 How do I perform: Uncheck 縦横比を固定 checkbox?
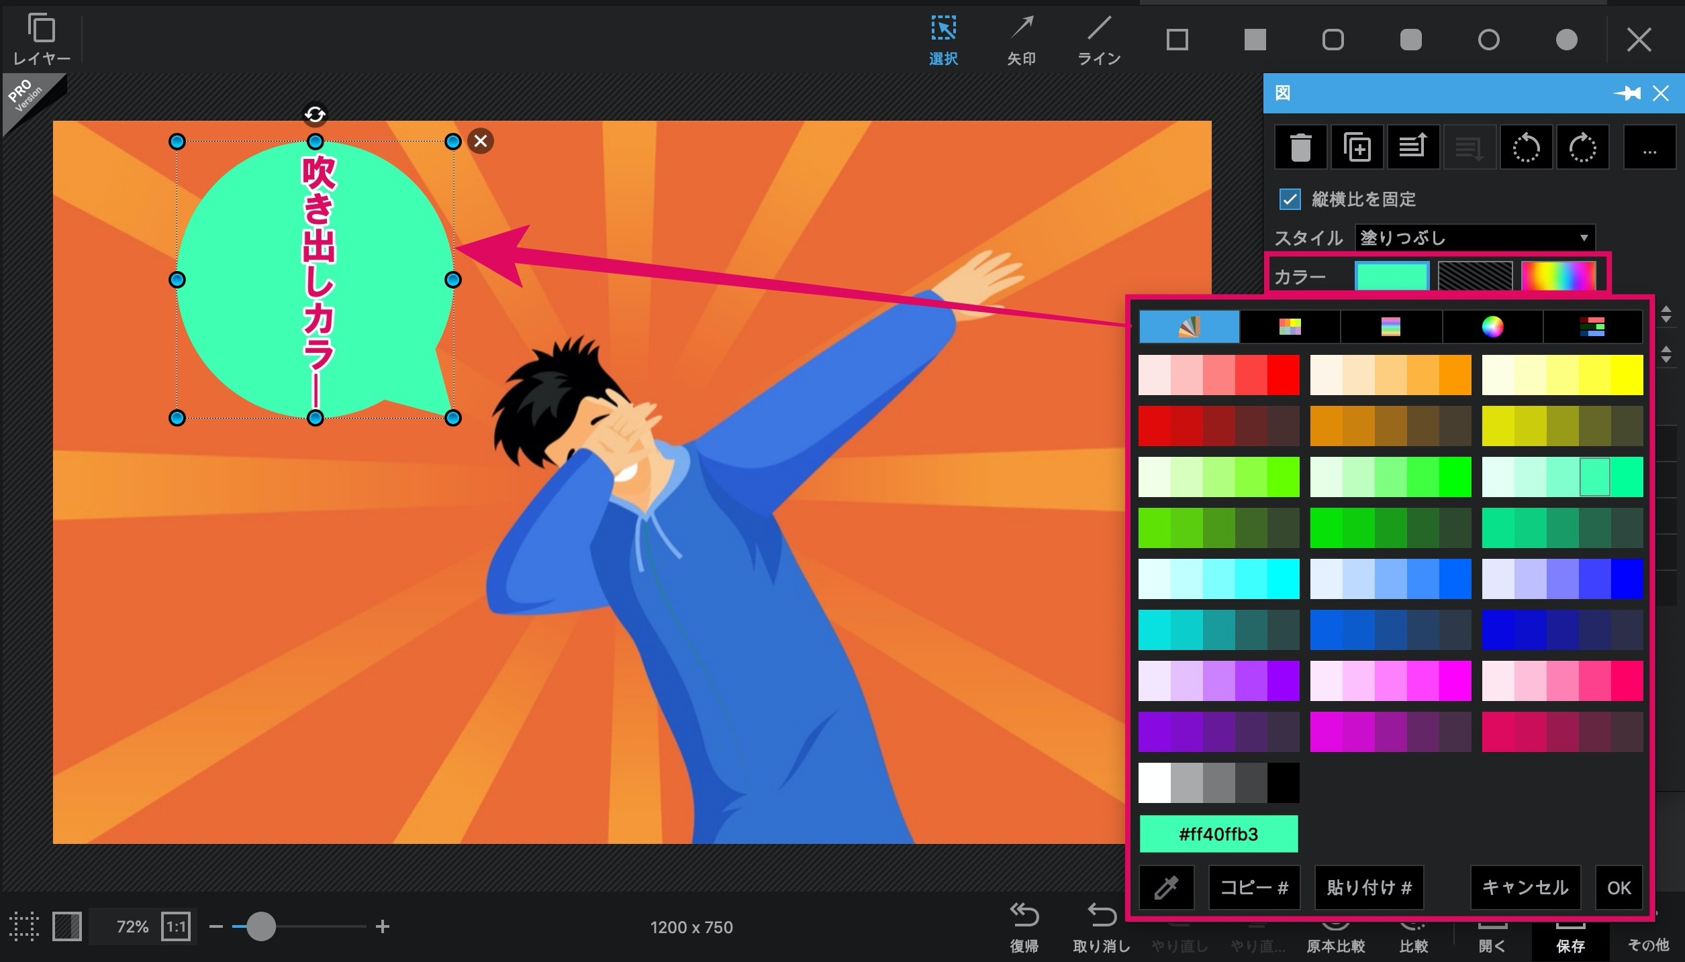pos(1290,199)
